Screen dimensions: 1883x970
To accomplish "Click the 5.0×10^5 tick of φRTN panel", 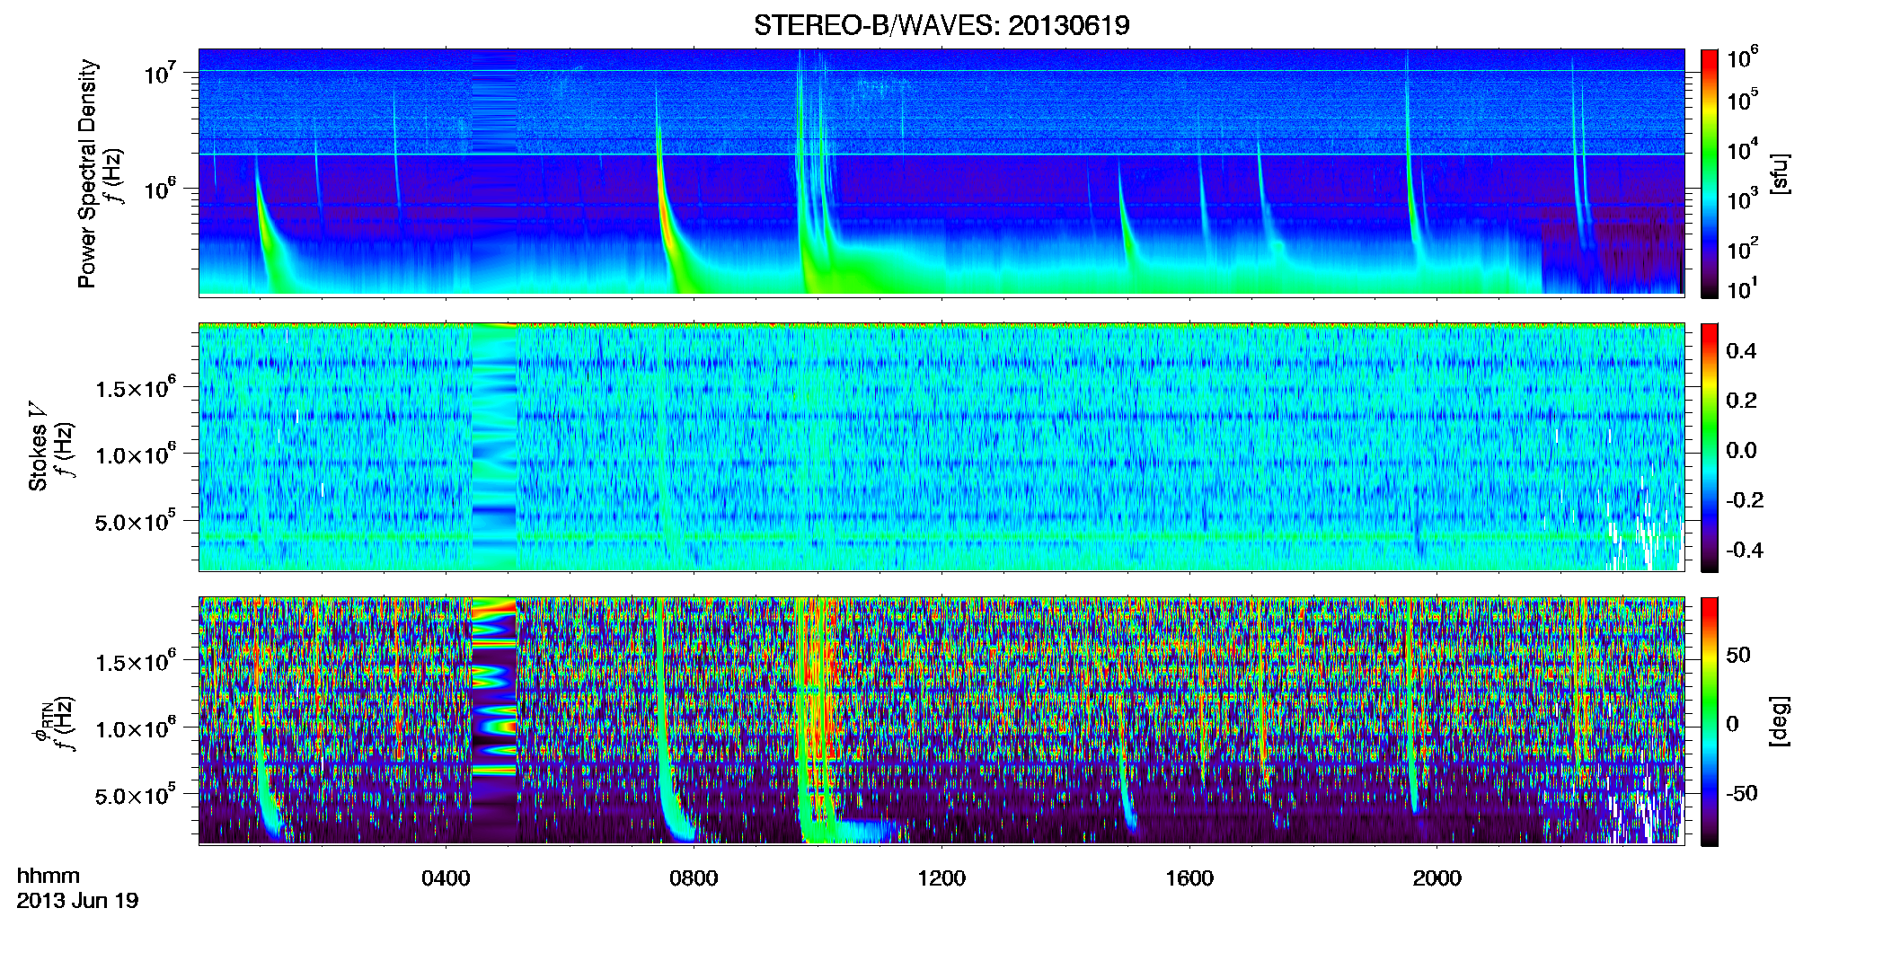I will pos(136,796).
